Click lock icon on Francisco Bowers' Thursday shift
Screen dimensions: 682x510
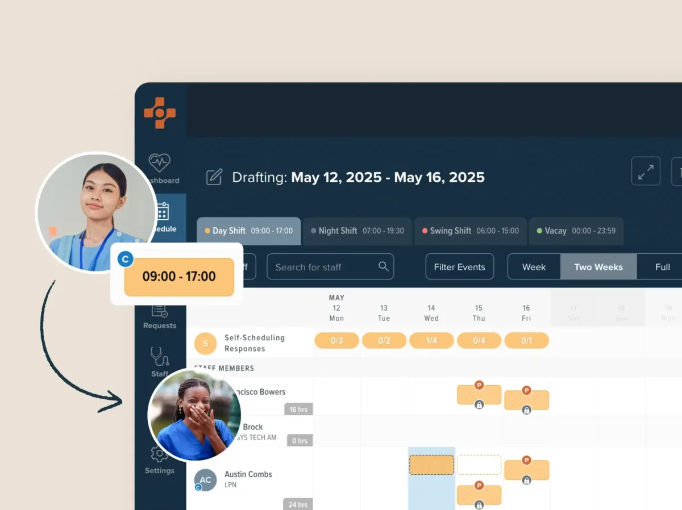pos(479,405)
